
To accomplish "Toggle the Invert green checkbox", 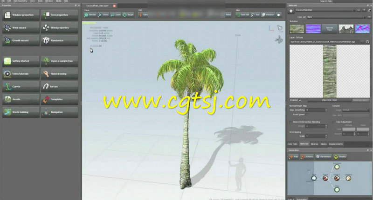I will click(x=307, y=114).
